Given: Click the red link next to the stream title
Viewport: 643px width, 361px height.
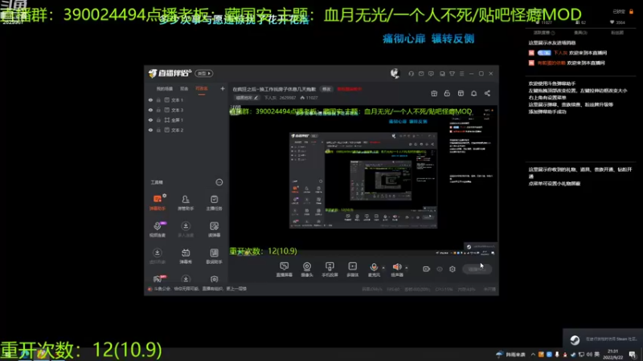Looking at the screenshot, I should click(350, 89).
